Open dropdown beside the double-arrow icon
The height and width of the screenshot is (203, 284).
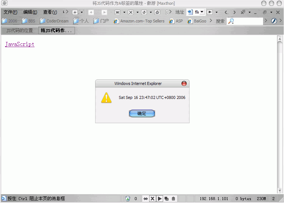(124, 13)
